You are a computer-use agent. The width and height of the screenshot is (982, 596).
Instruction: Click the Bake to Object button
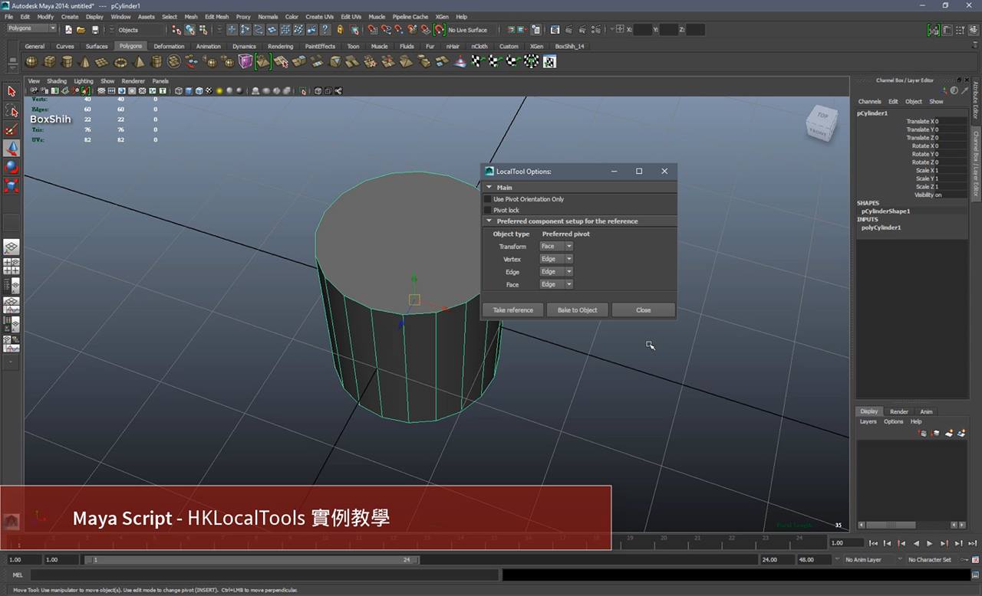coord(578,310)
